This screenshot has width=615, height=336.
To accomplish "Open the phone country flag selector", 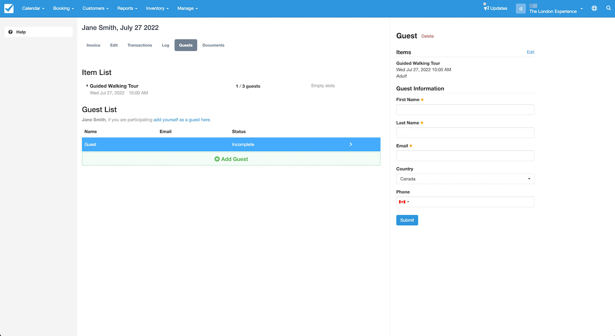I will click(404, 202).
